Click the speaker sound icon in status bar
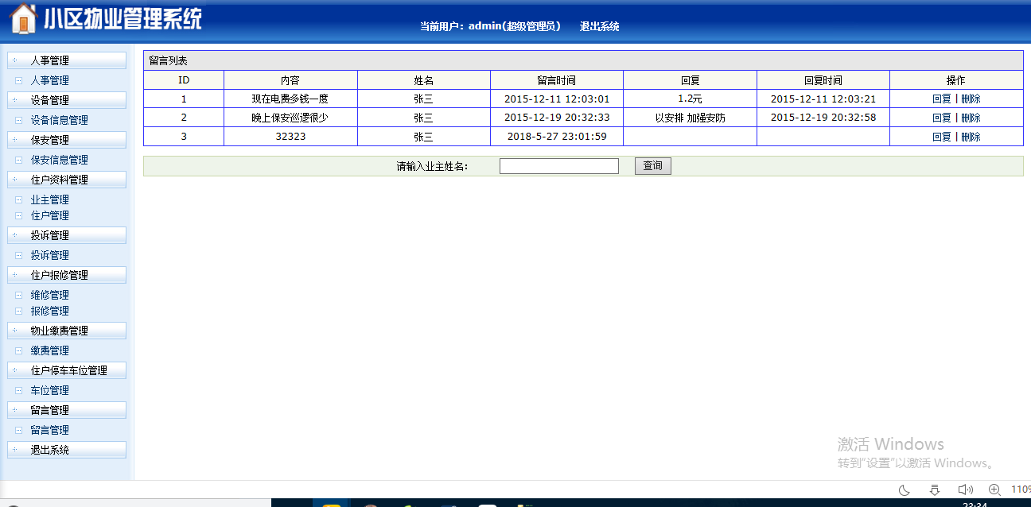This screenshot has height=507, width=1031. tap(965, 490)
